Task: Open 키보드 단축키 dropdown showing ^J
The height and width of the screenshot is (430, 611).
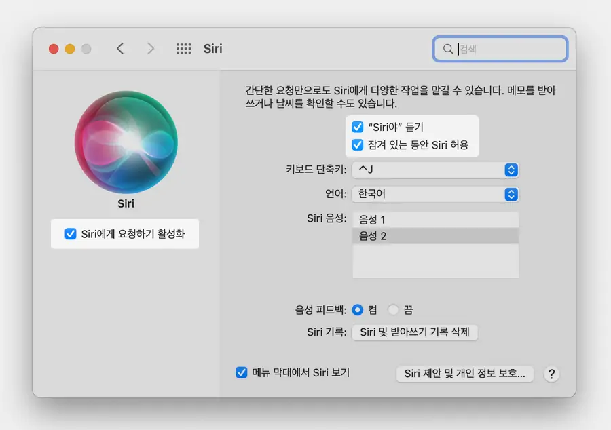Action: point(435,170)
